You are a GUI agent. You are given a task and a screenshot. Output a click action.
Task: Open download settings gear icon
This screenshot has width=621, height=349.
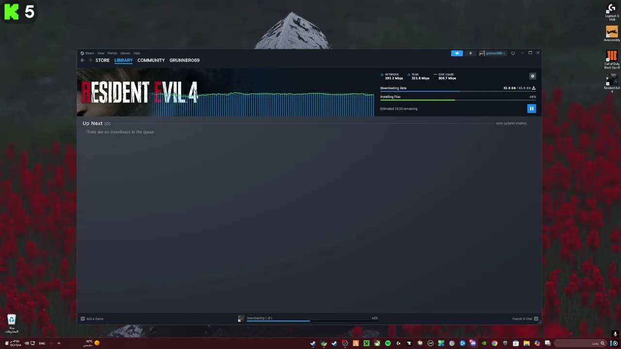(533, 76)
